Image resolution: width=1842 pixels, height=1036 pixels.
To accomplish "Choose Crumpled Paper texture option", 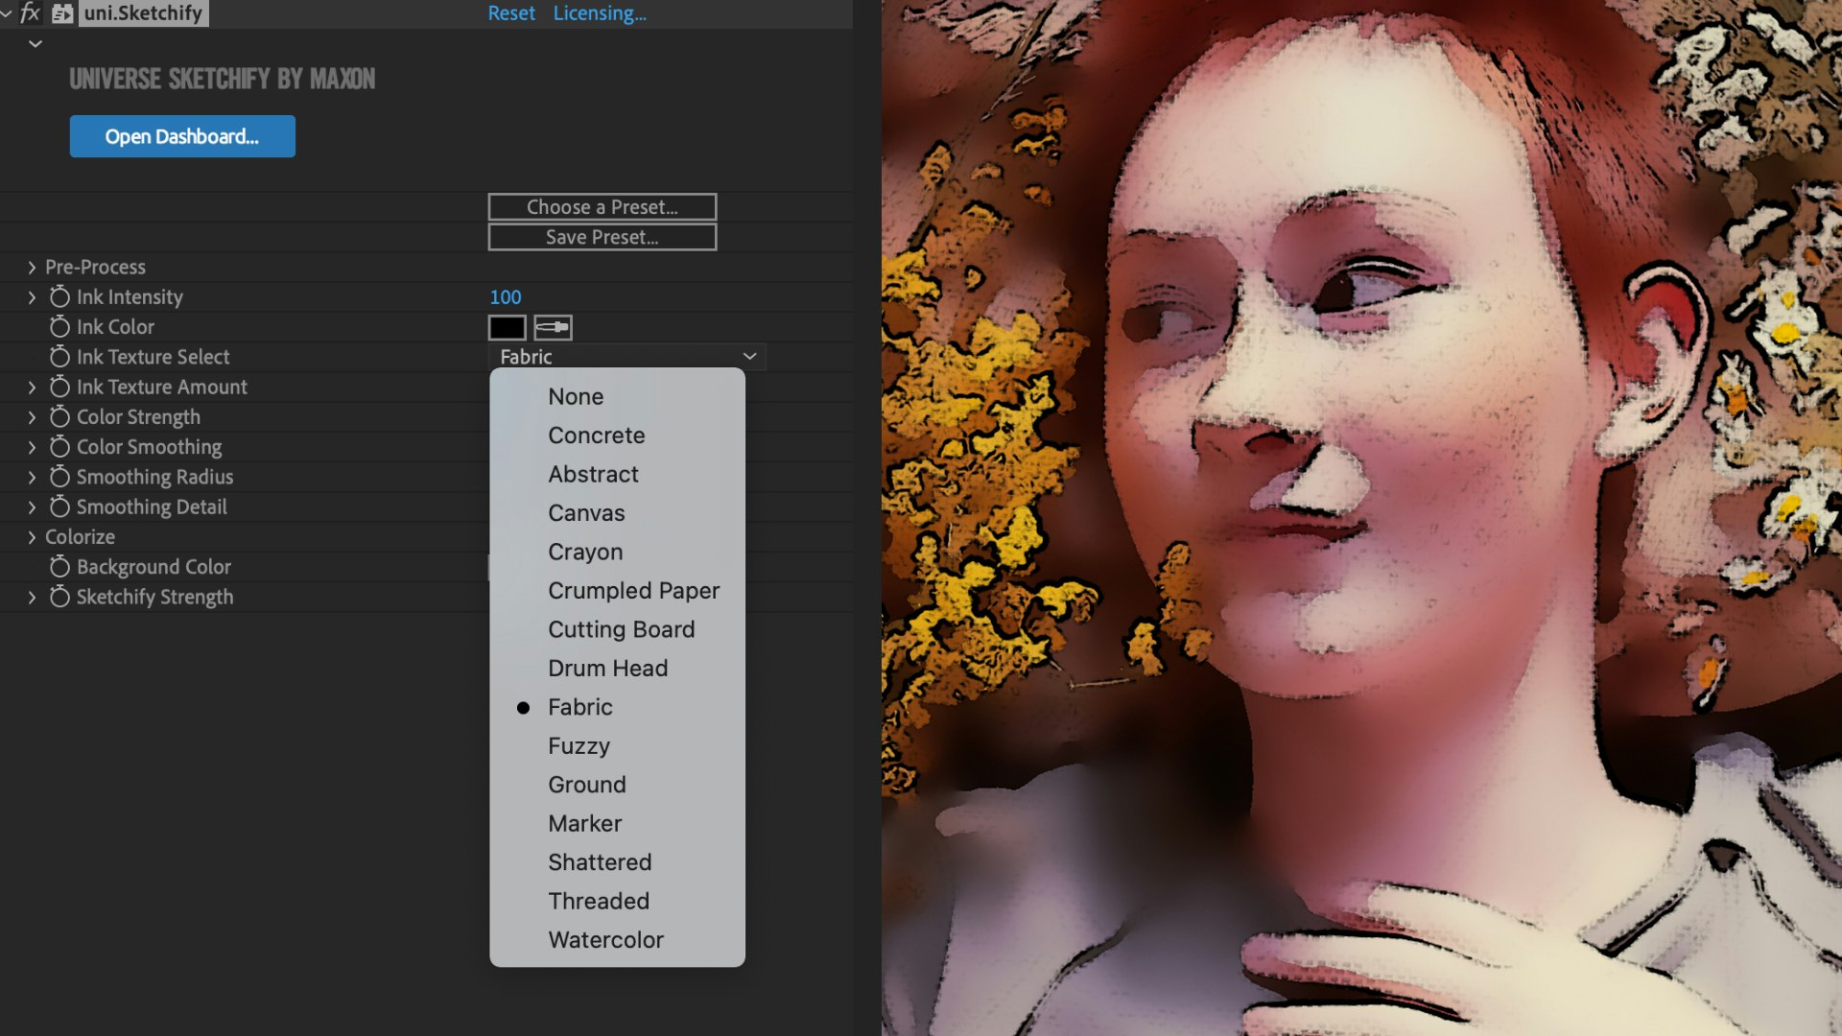I will click(x=633, y=591).
